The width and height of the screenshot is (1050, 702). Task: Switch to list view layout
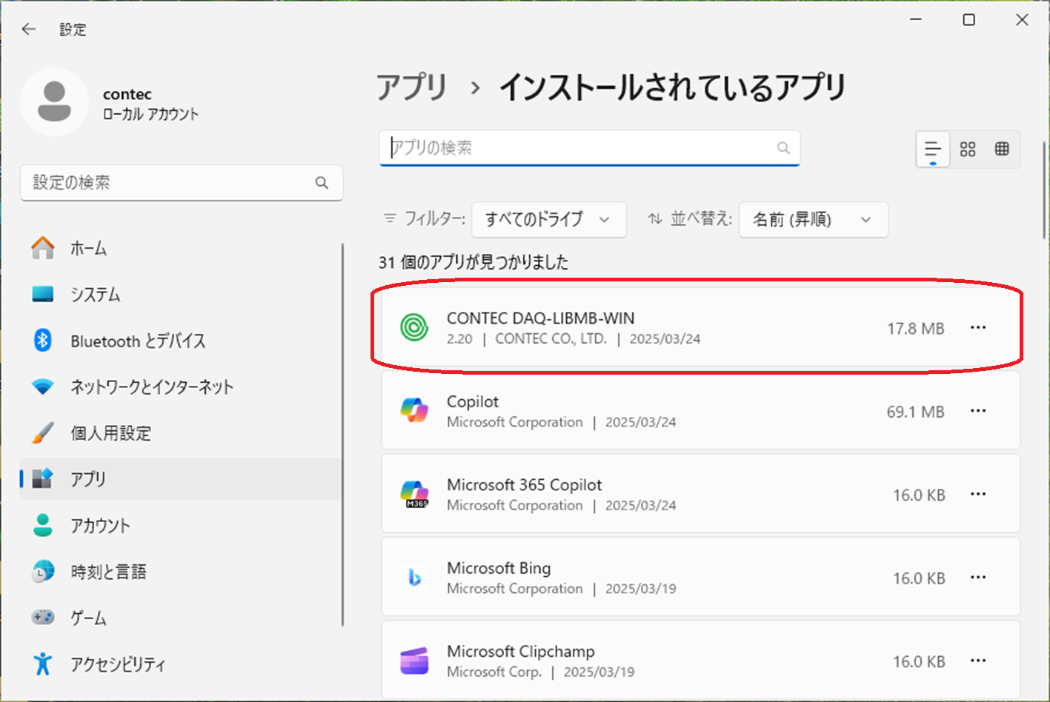[x=933, y=149]
